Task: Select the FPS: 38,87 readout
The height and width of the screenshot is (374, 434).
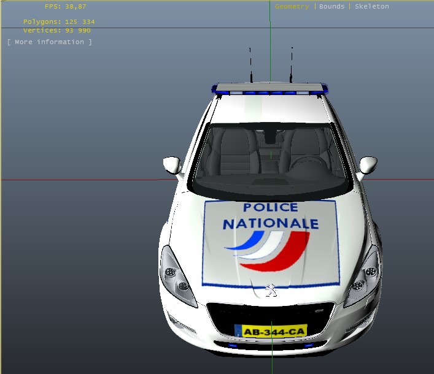Action: tap(66, 6)
